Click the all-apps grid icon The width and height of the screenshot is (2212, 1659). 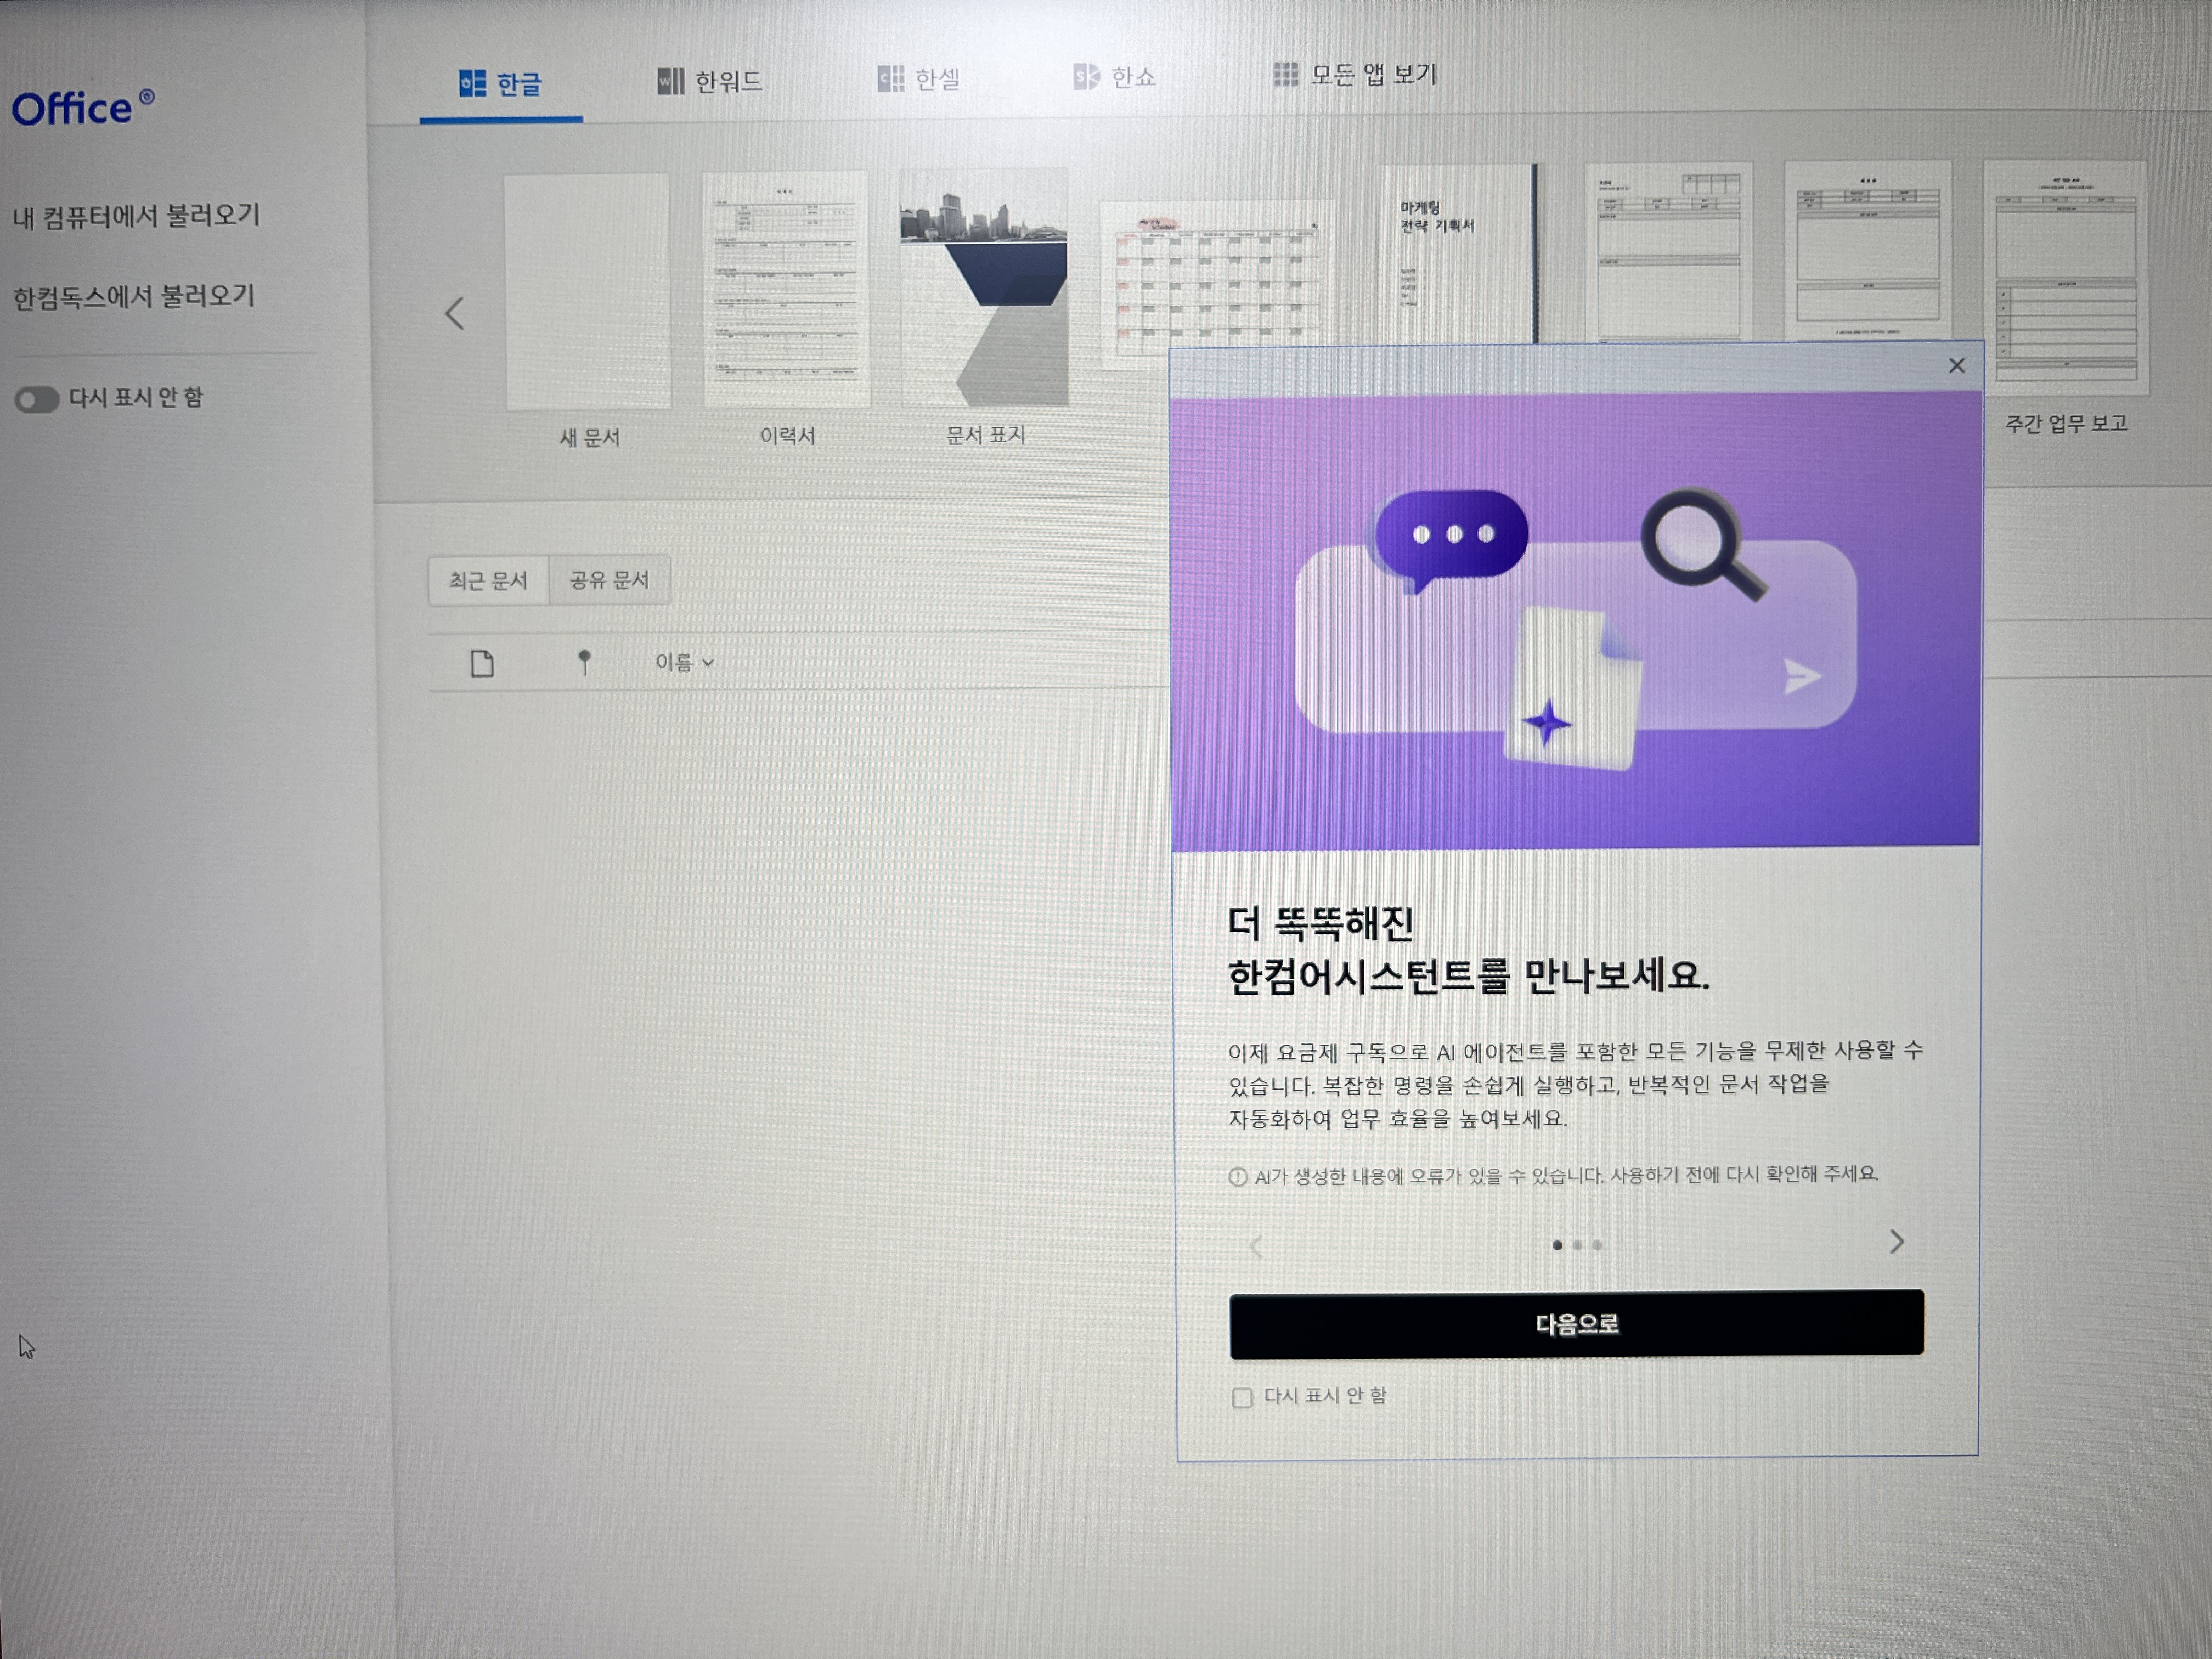point(1285,74)
